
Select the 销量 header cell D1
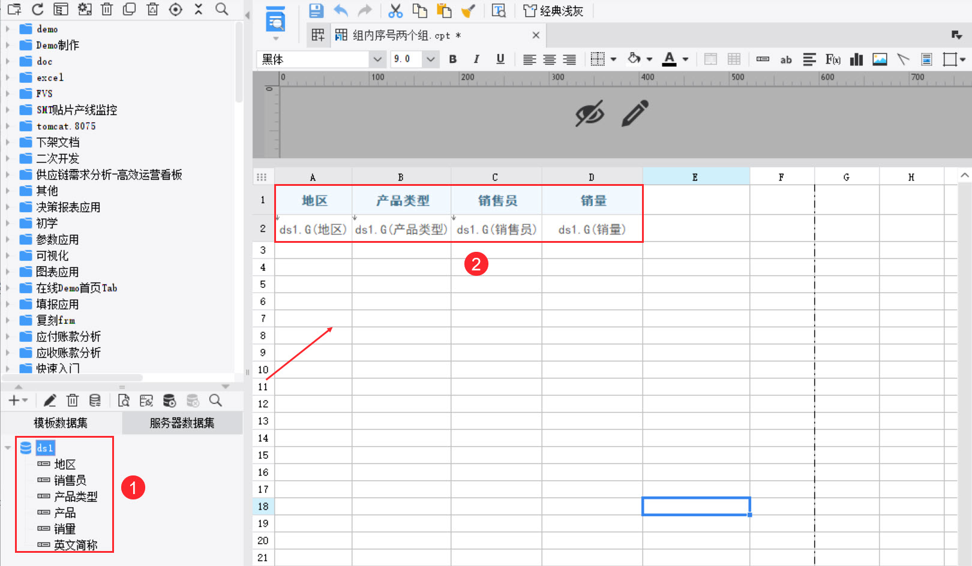[x=593, y=200]
